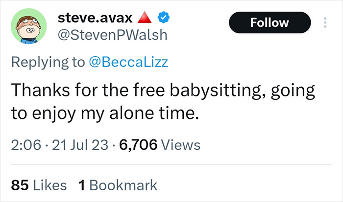Open the three-dot more options menu

coord(325,22)
